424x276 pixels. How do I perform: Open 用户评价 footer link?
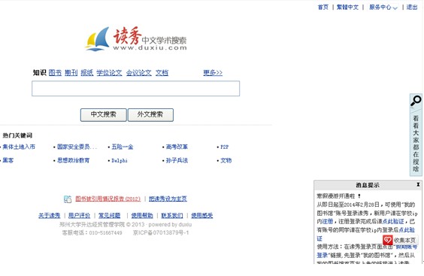[x=79, y=216]
